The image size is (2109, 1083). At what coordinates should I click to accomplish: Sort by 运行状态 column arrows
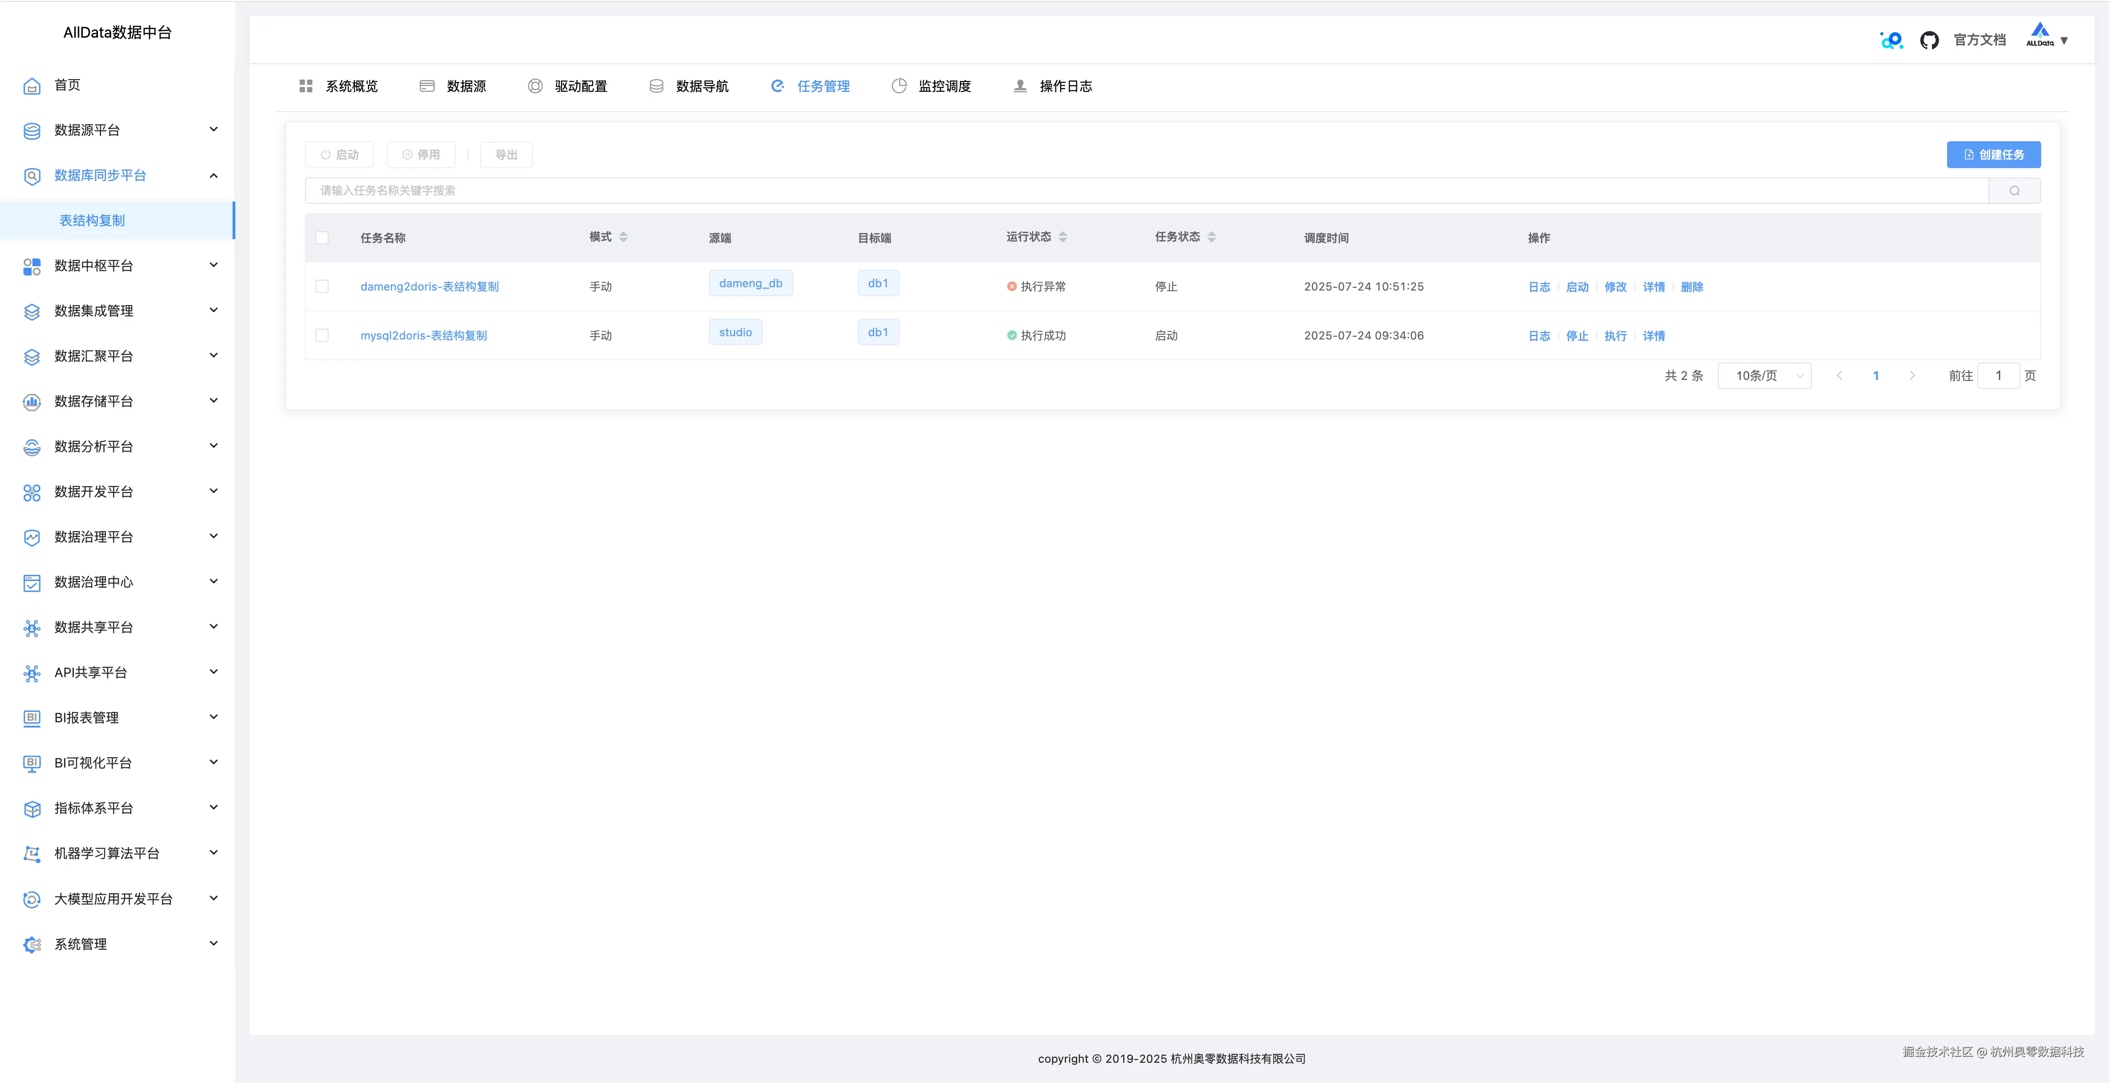tap(1063, 237)
